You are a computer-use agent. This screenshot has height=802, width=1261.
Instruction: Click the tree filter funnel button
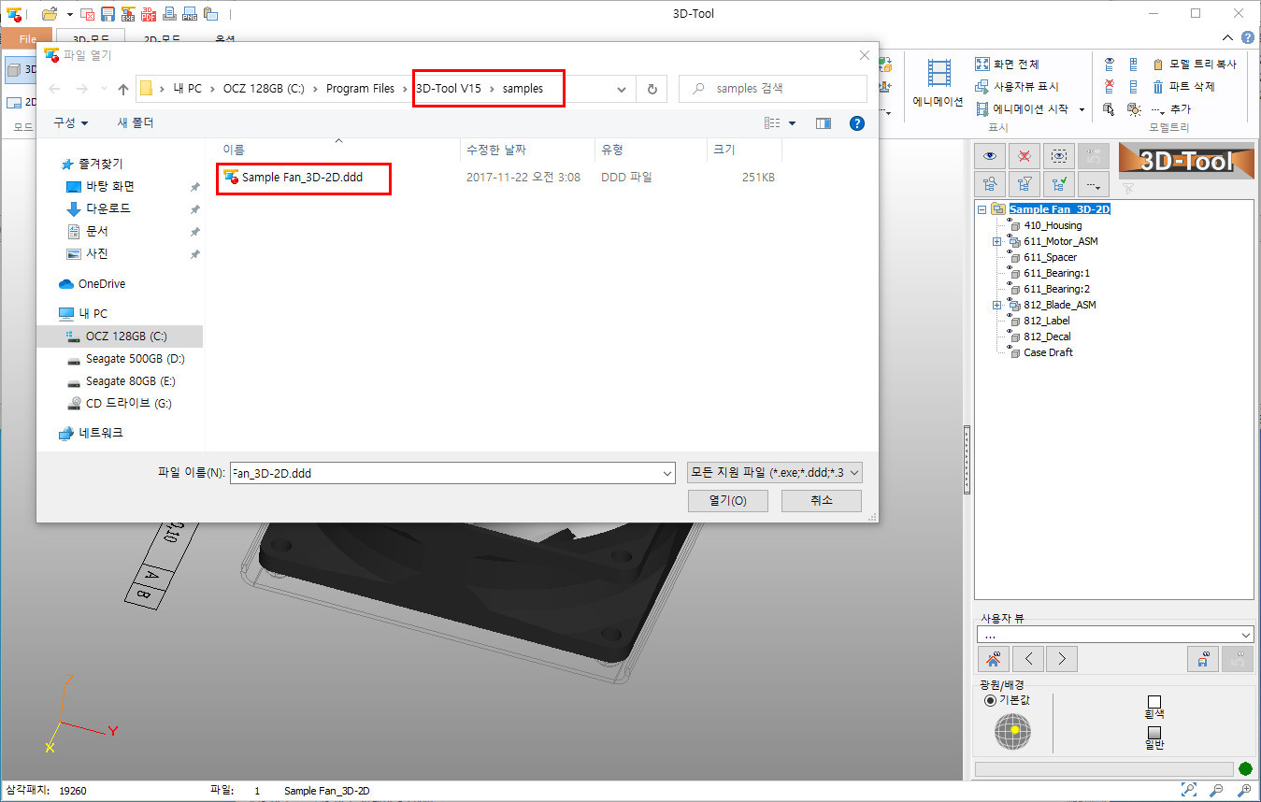[x=1025, y=184]
